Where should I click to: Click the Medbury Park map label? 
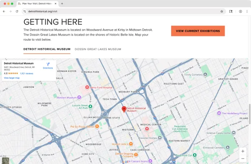tap(128, 92)
